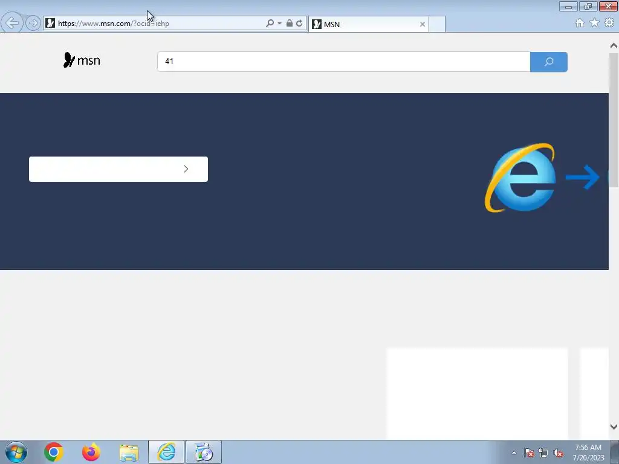Go to the Home page icon

tap(580, 23)
